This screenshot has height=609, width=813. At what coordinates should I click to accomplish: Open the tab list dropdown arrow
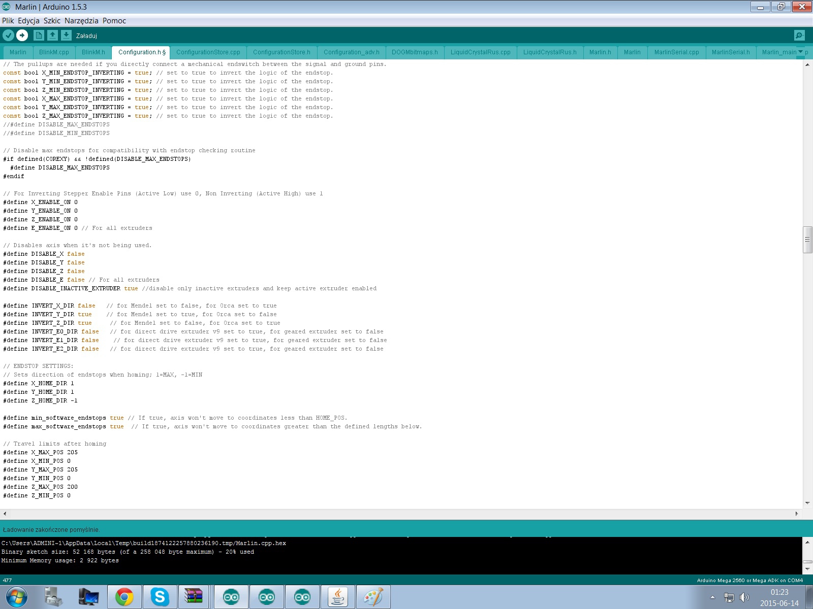[801, 52]
